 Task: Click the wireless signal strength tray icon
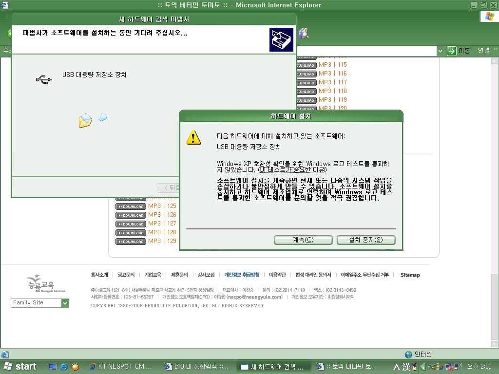point(438,367)
